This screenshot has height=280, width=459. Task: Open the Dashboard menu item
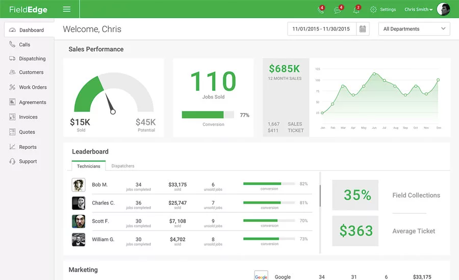click(x=29, y=30)
